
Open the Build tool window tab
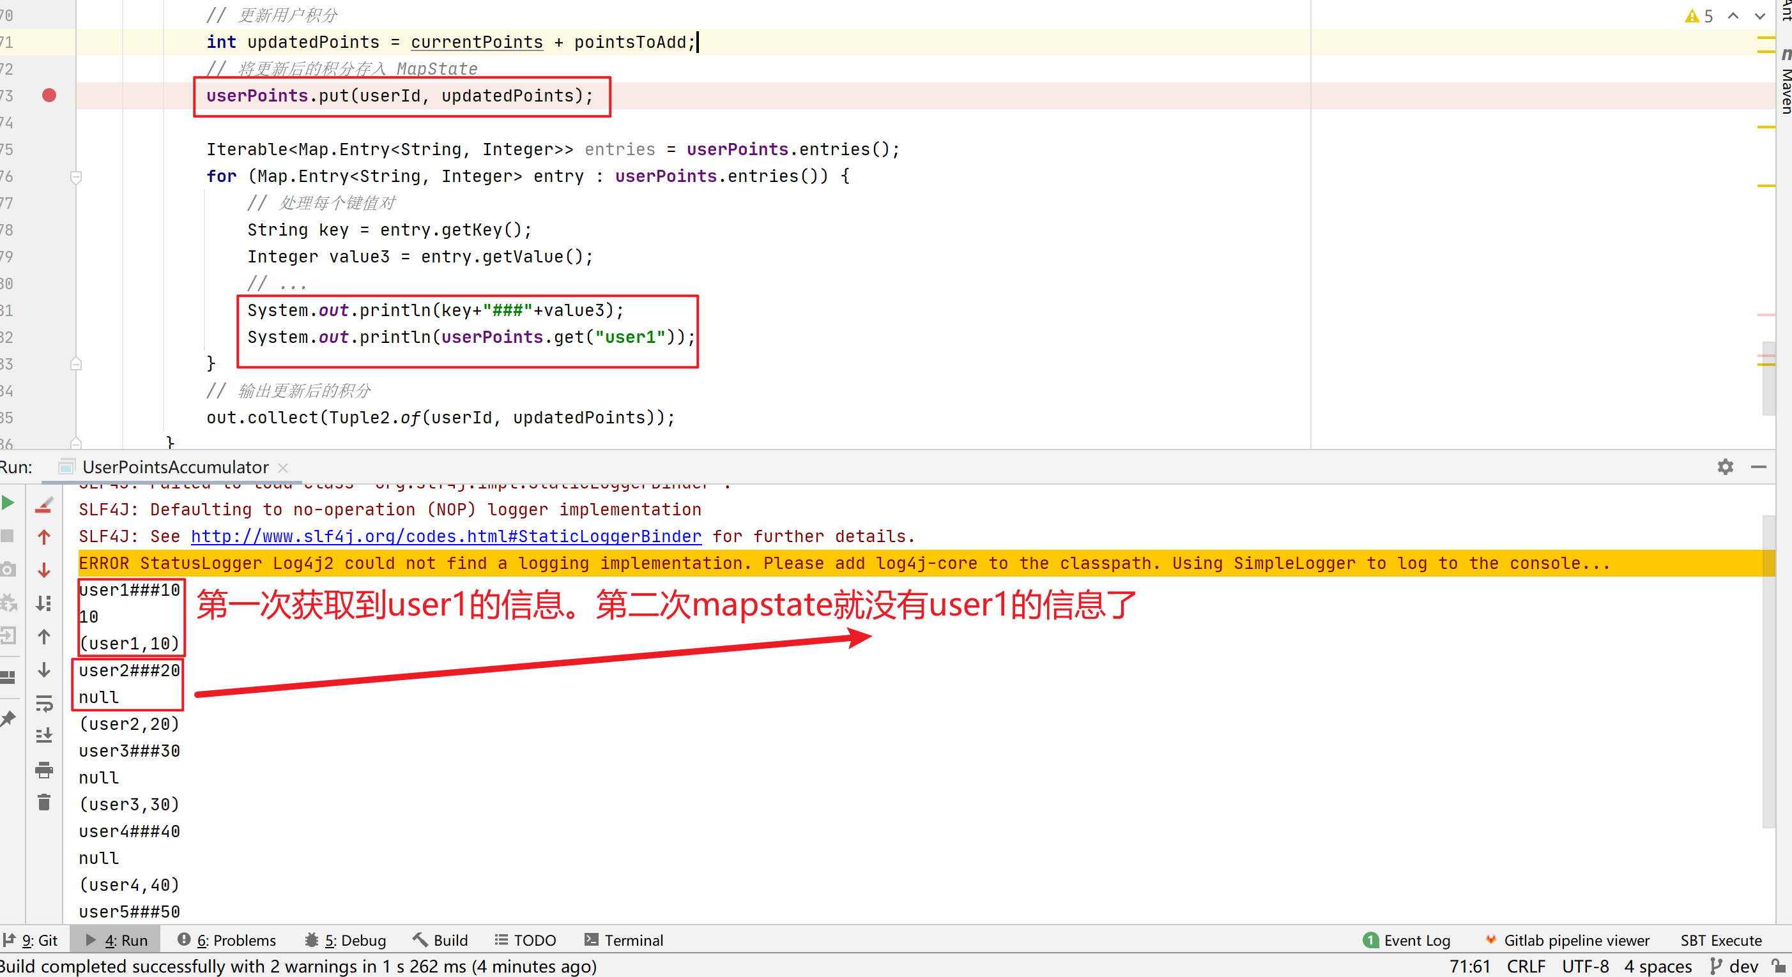(441, 940)
